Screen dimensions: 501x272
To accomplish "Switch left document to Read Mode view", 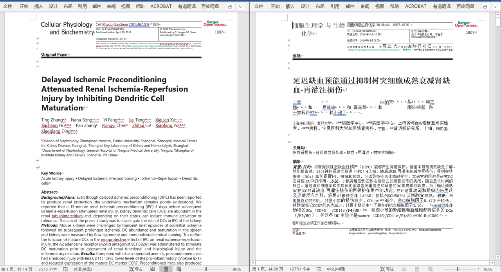I will [153, 269].
